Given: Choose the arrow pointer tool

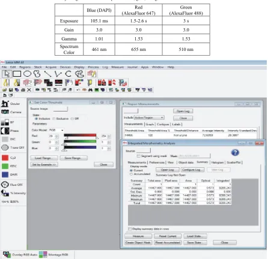Looking at the screenshot, I should (x=7, y=74).
